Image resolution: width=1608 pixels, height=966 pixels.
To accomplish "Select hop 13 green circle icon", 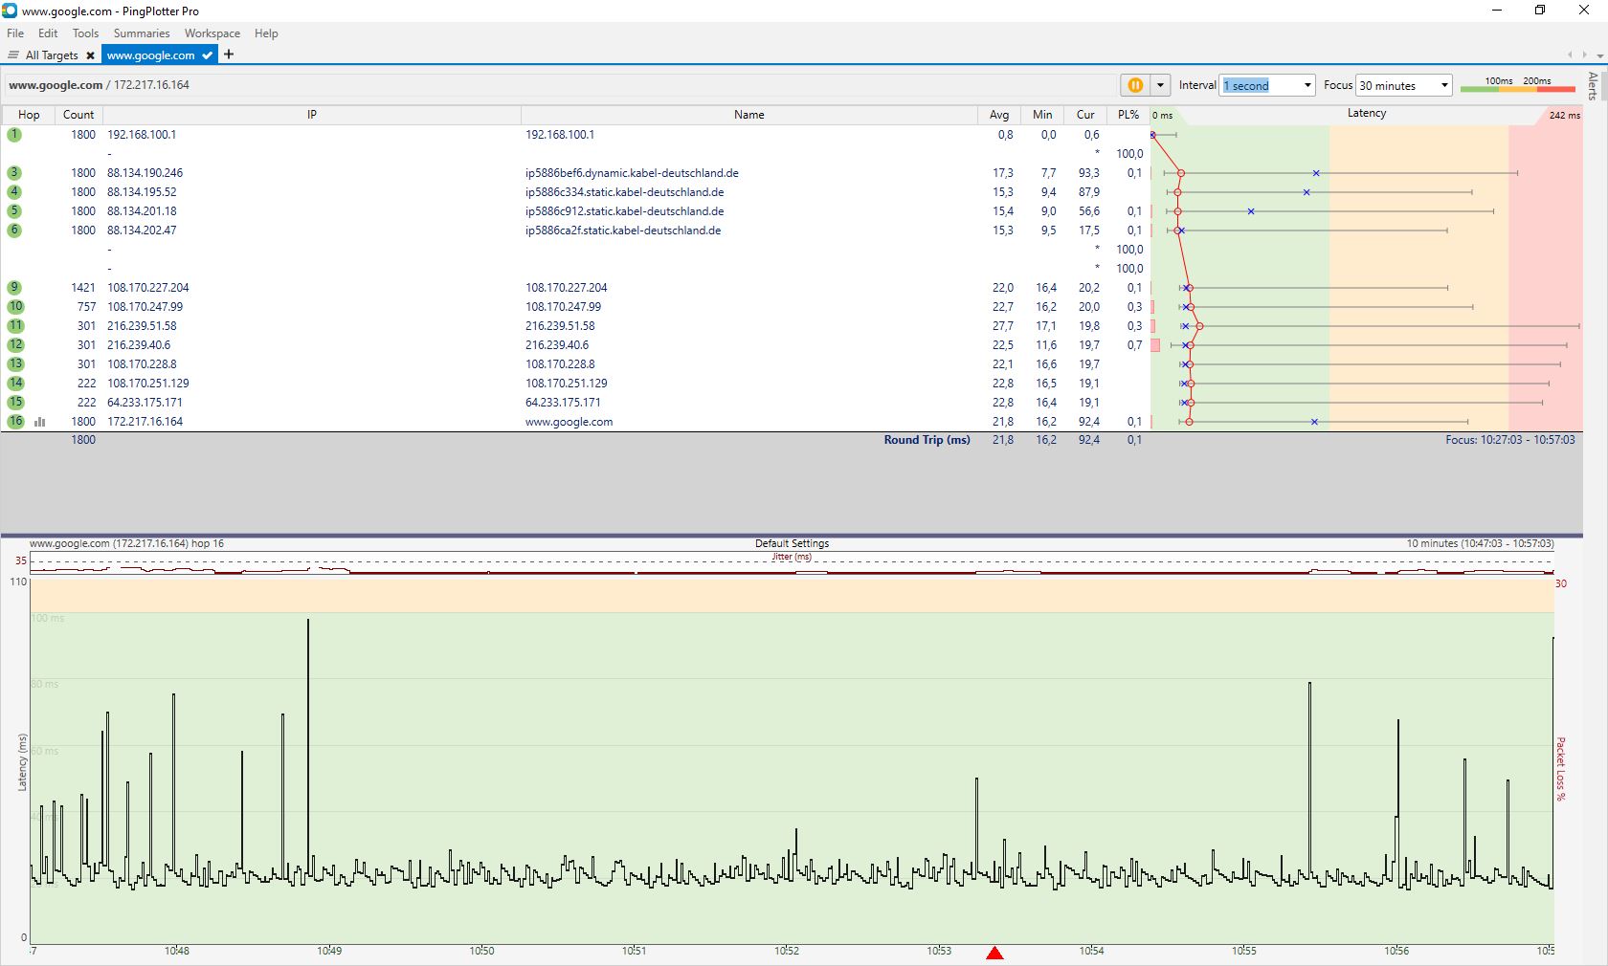I will (15, 364).
